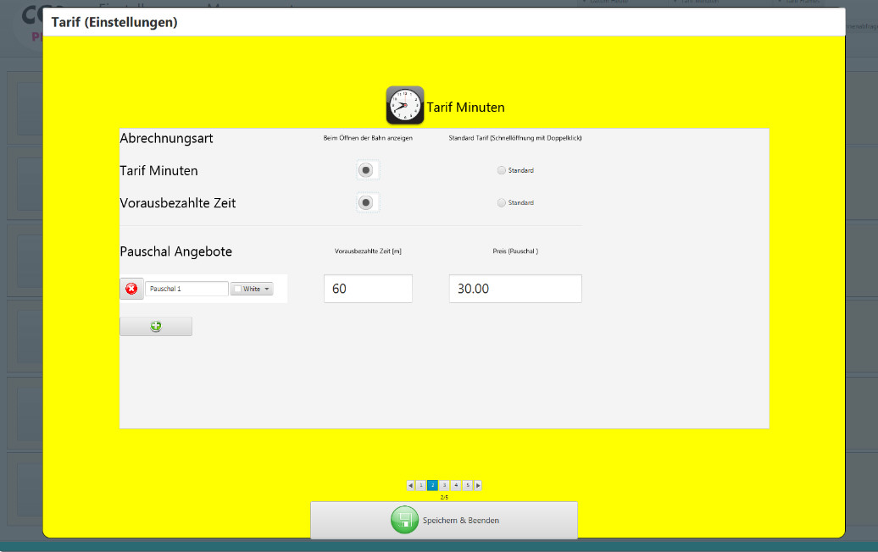Toggle Vorausbezahlte Zeit show-on-open option
This screenshot has width=878, height=552.
(366, 203)
